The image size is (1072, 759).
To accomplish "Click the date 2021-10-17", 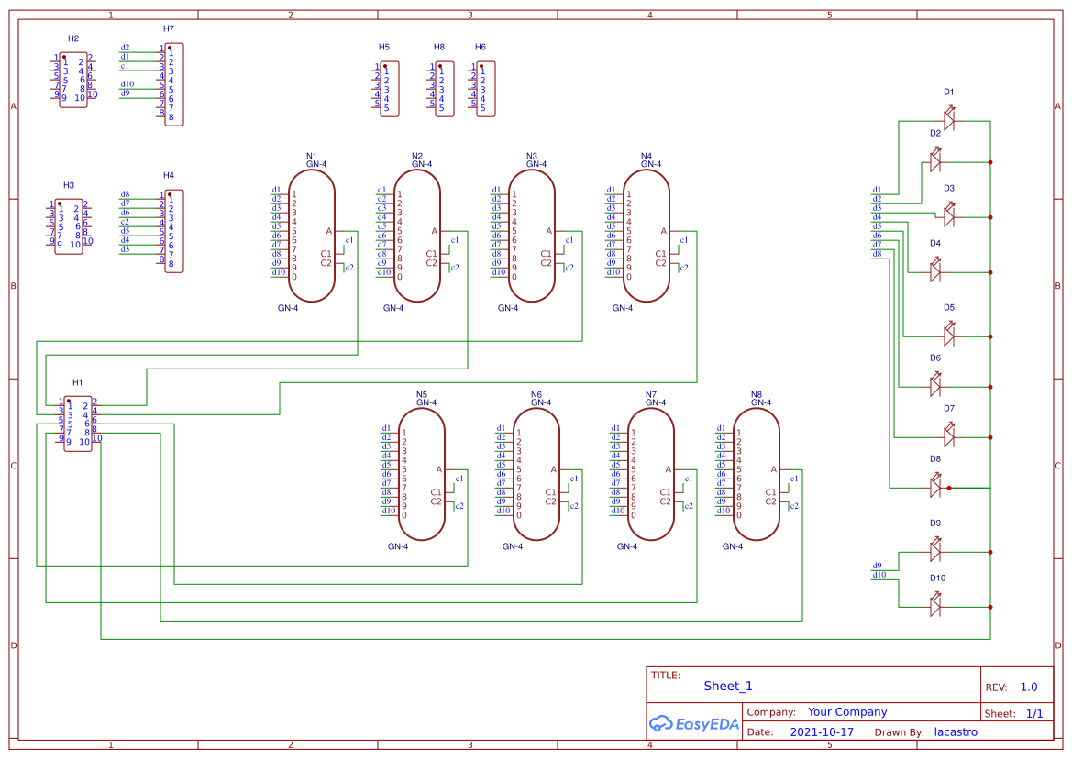I will pos(823,731).
